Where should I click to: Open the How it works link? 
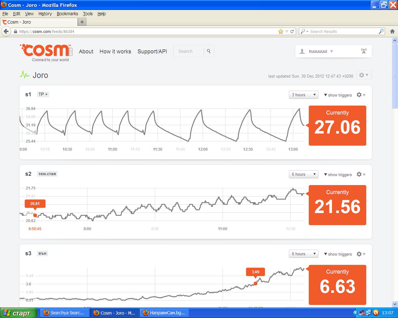point(115,52)
